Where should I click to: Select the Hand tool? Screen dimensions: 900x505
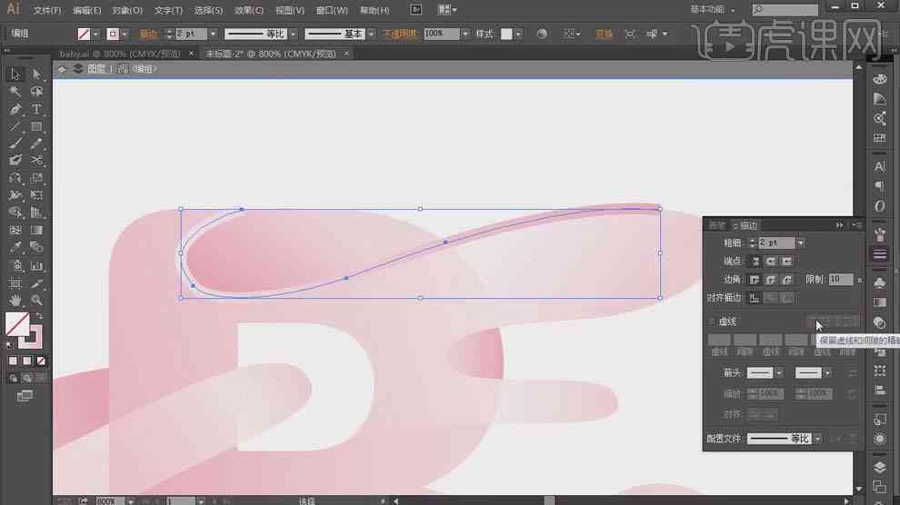(x=15, y=300)
